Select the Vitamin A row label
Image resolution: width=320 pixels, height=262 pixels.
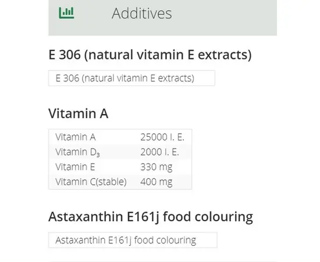[x=76, y=137]
